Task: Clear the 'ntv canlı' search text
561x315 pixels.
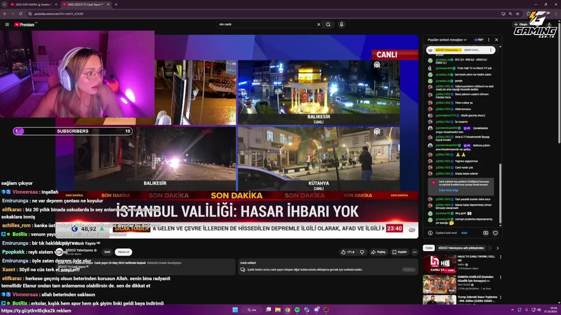Action: point(319,24)
